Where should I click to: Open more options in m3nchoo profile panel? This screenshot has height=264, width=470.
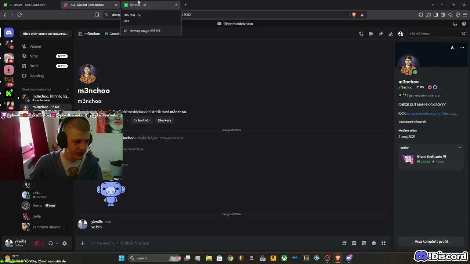click(x=462, y=47)
